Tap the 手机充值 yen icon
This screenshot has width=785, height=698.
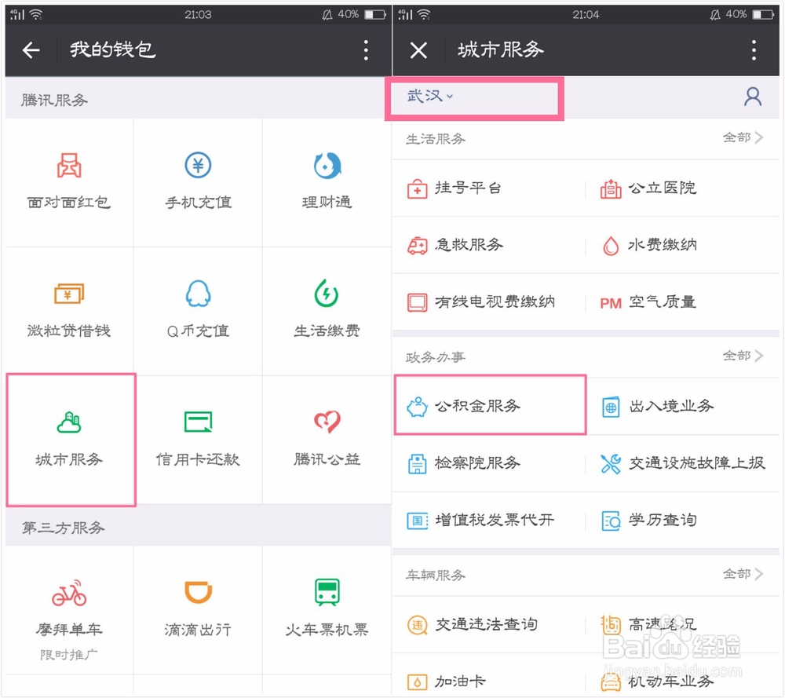pos(198,165)
